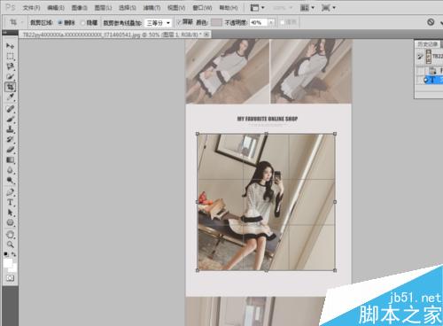Select the Healing Brush tool
This screenshot has width=443, height=326.
point(10,109)
